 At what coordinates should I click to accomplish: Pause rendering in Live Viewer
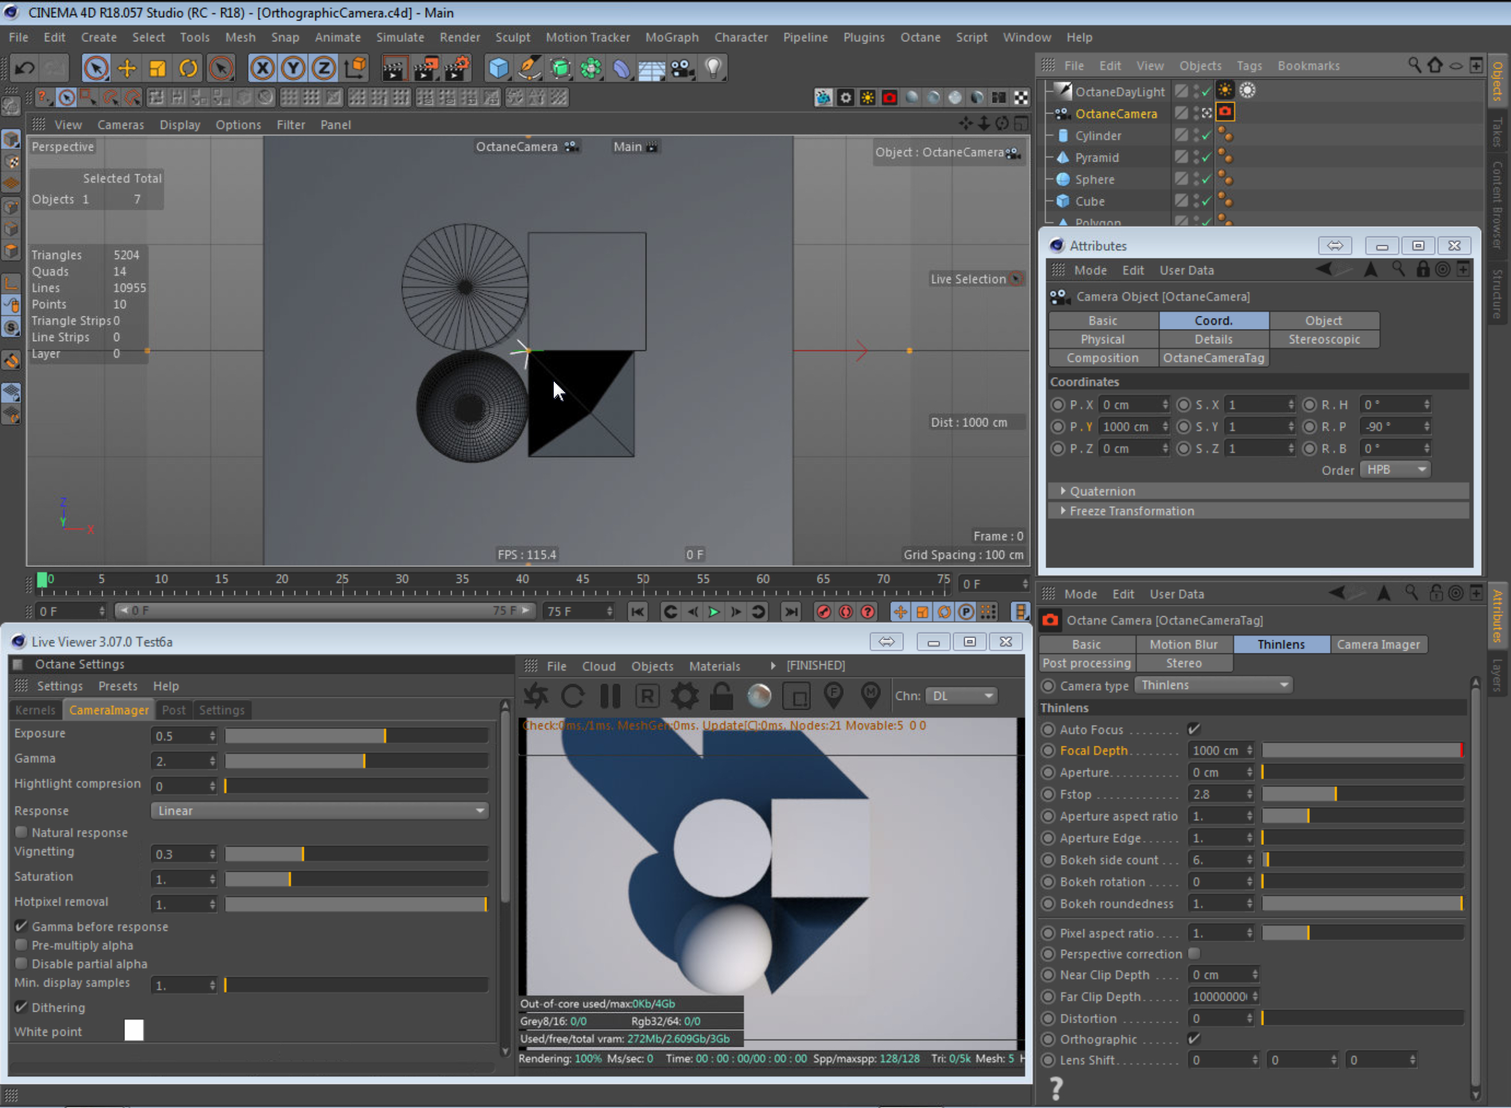(610, 695)
